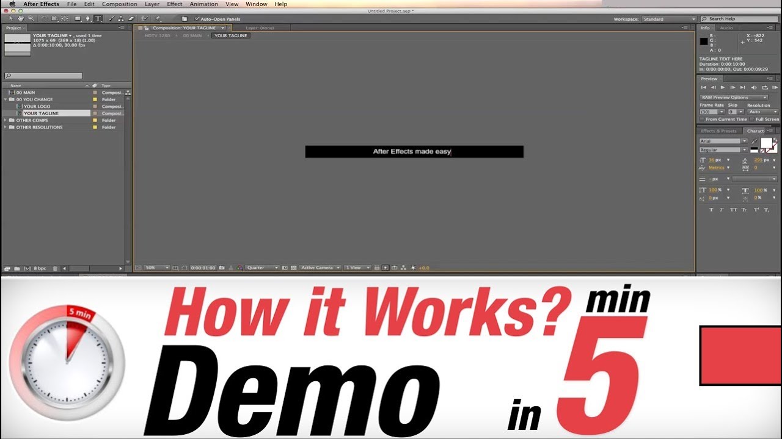Open the Active Camera dropdown

tap(320, 268)
